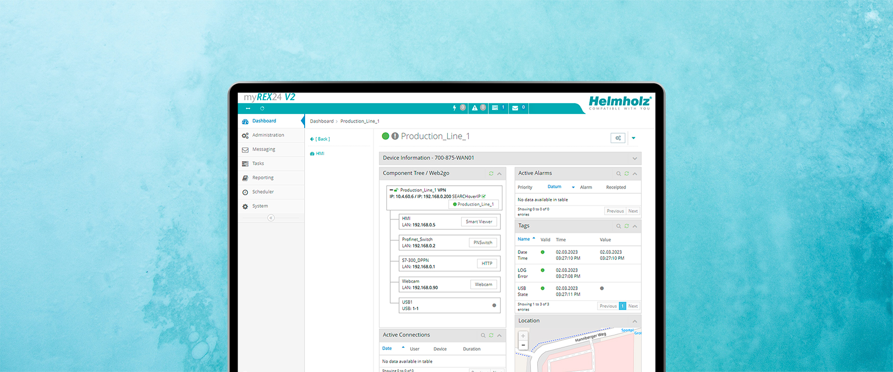Zoom in on the location map

pyautogui.click(x=523, y=336)
